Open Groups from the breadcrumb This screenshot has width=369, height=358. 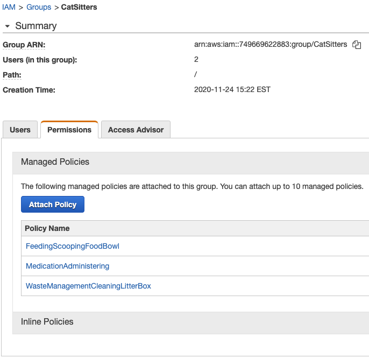pyautogui.click(x=39, y=7)
